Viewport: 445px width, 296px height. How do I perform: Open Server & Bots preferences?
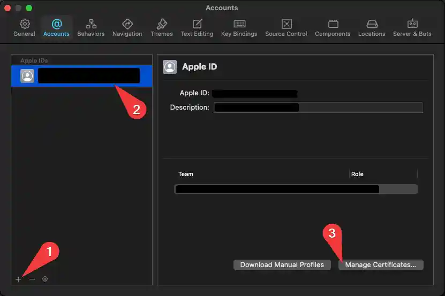pyautogui.click(x=412, y=27)
